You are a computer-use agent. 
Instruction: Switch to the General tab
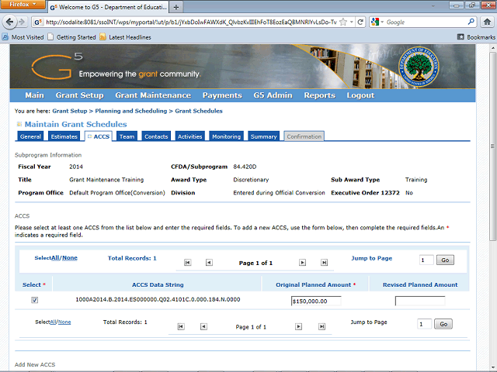tap(30, 136)
